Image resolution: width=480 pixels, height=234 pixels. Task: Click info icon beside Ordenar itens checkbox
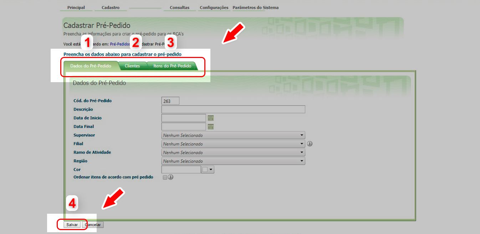170,177
